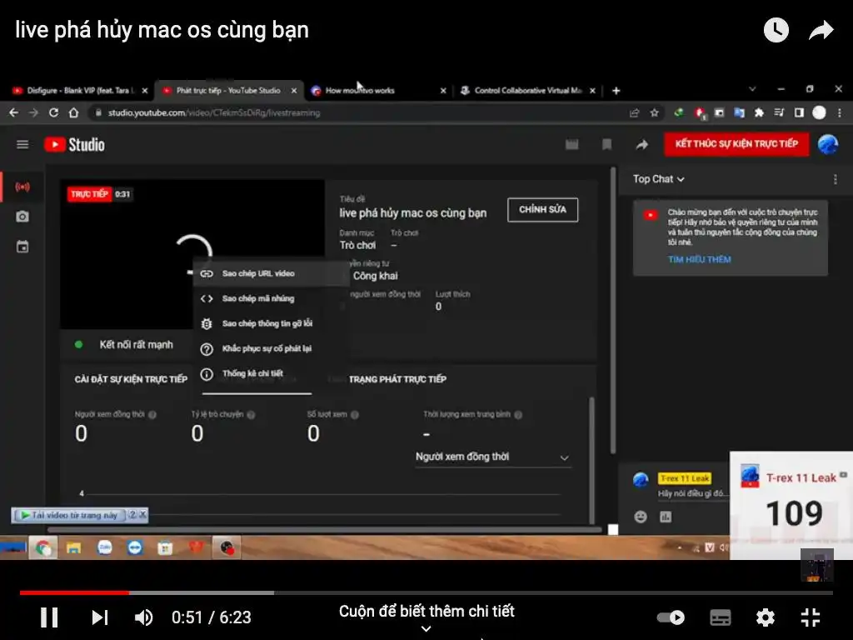Choose Thống kê chi tiết
Viewport: 853px width, 640px height.
click(x=271, y=374)
